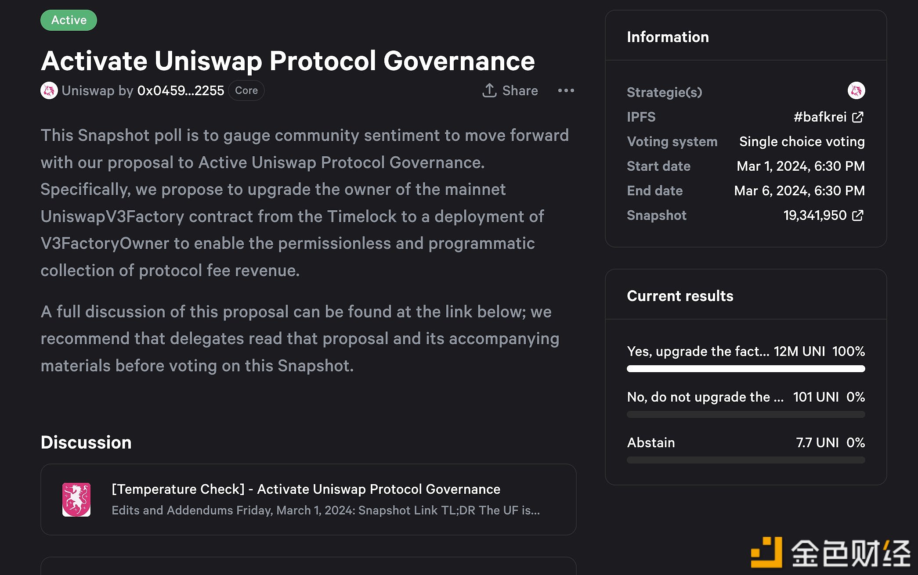Click the 'Strategie(s)' label

[664, 92]
